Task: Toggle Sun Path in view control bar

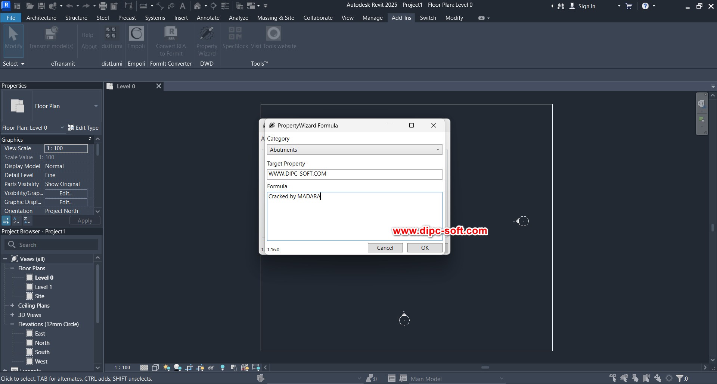Action: tap(167, 368)
